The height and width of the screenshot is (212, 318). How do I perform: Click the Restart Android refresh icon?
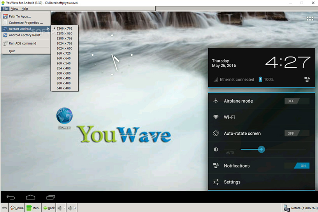click(5, 29)
